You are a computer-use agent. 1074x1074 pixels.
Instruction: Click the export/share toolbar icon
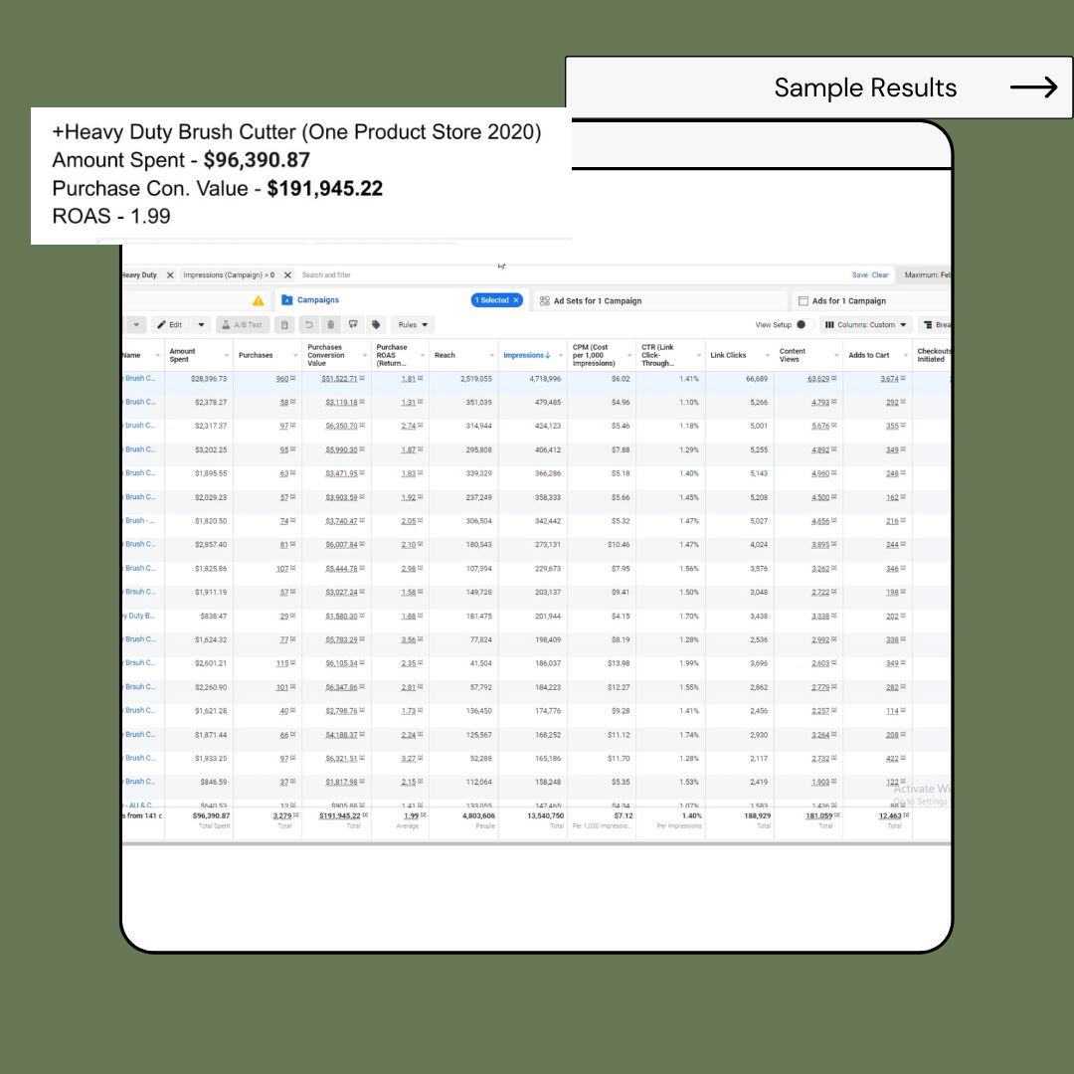point(353,324)
